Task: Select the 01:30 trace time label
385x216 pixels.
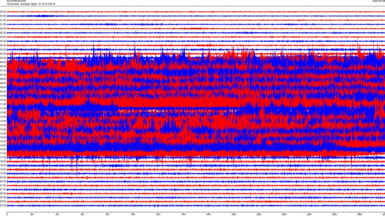Action: point(3,24)
